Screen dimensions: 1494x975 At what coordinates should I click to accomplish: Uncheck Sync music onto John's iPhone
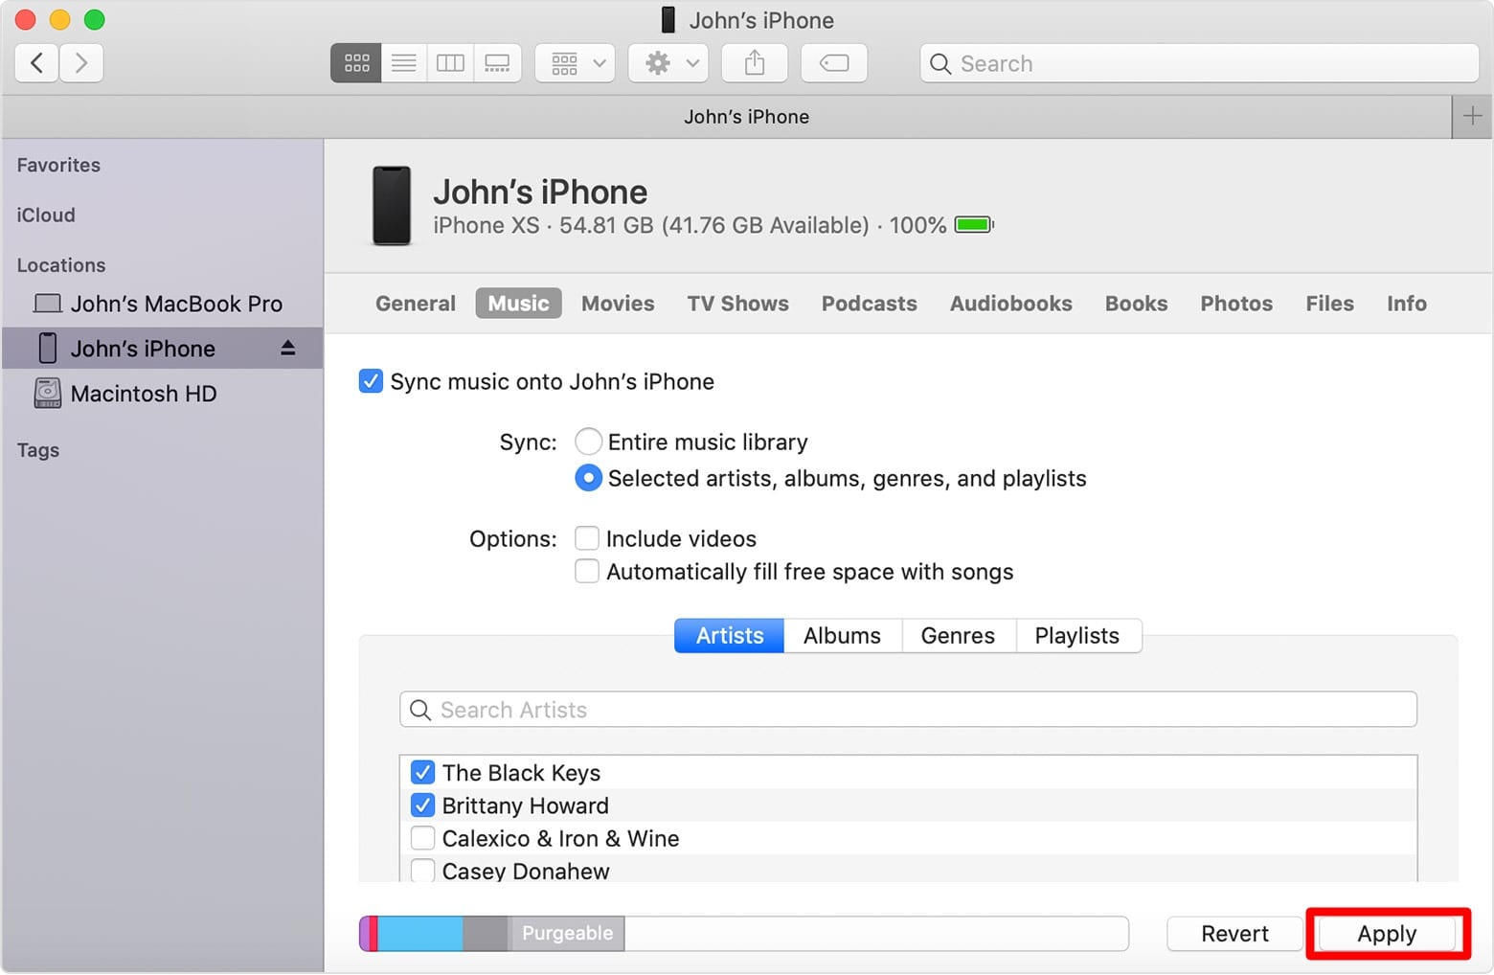pyautogui.click(x=371, y=381)
